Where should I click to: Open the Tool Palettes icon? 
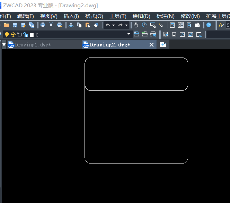189,25
